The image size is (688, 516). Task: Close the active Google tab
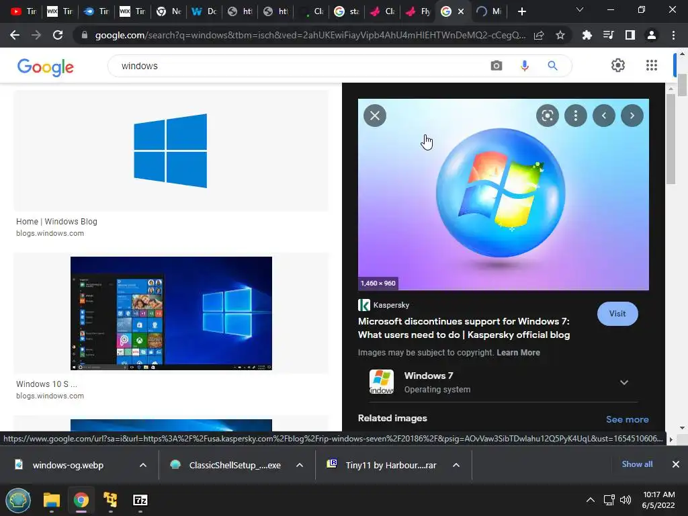(x=461, y=11)
